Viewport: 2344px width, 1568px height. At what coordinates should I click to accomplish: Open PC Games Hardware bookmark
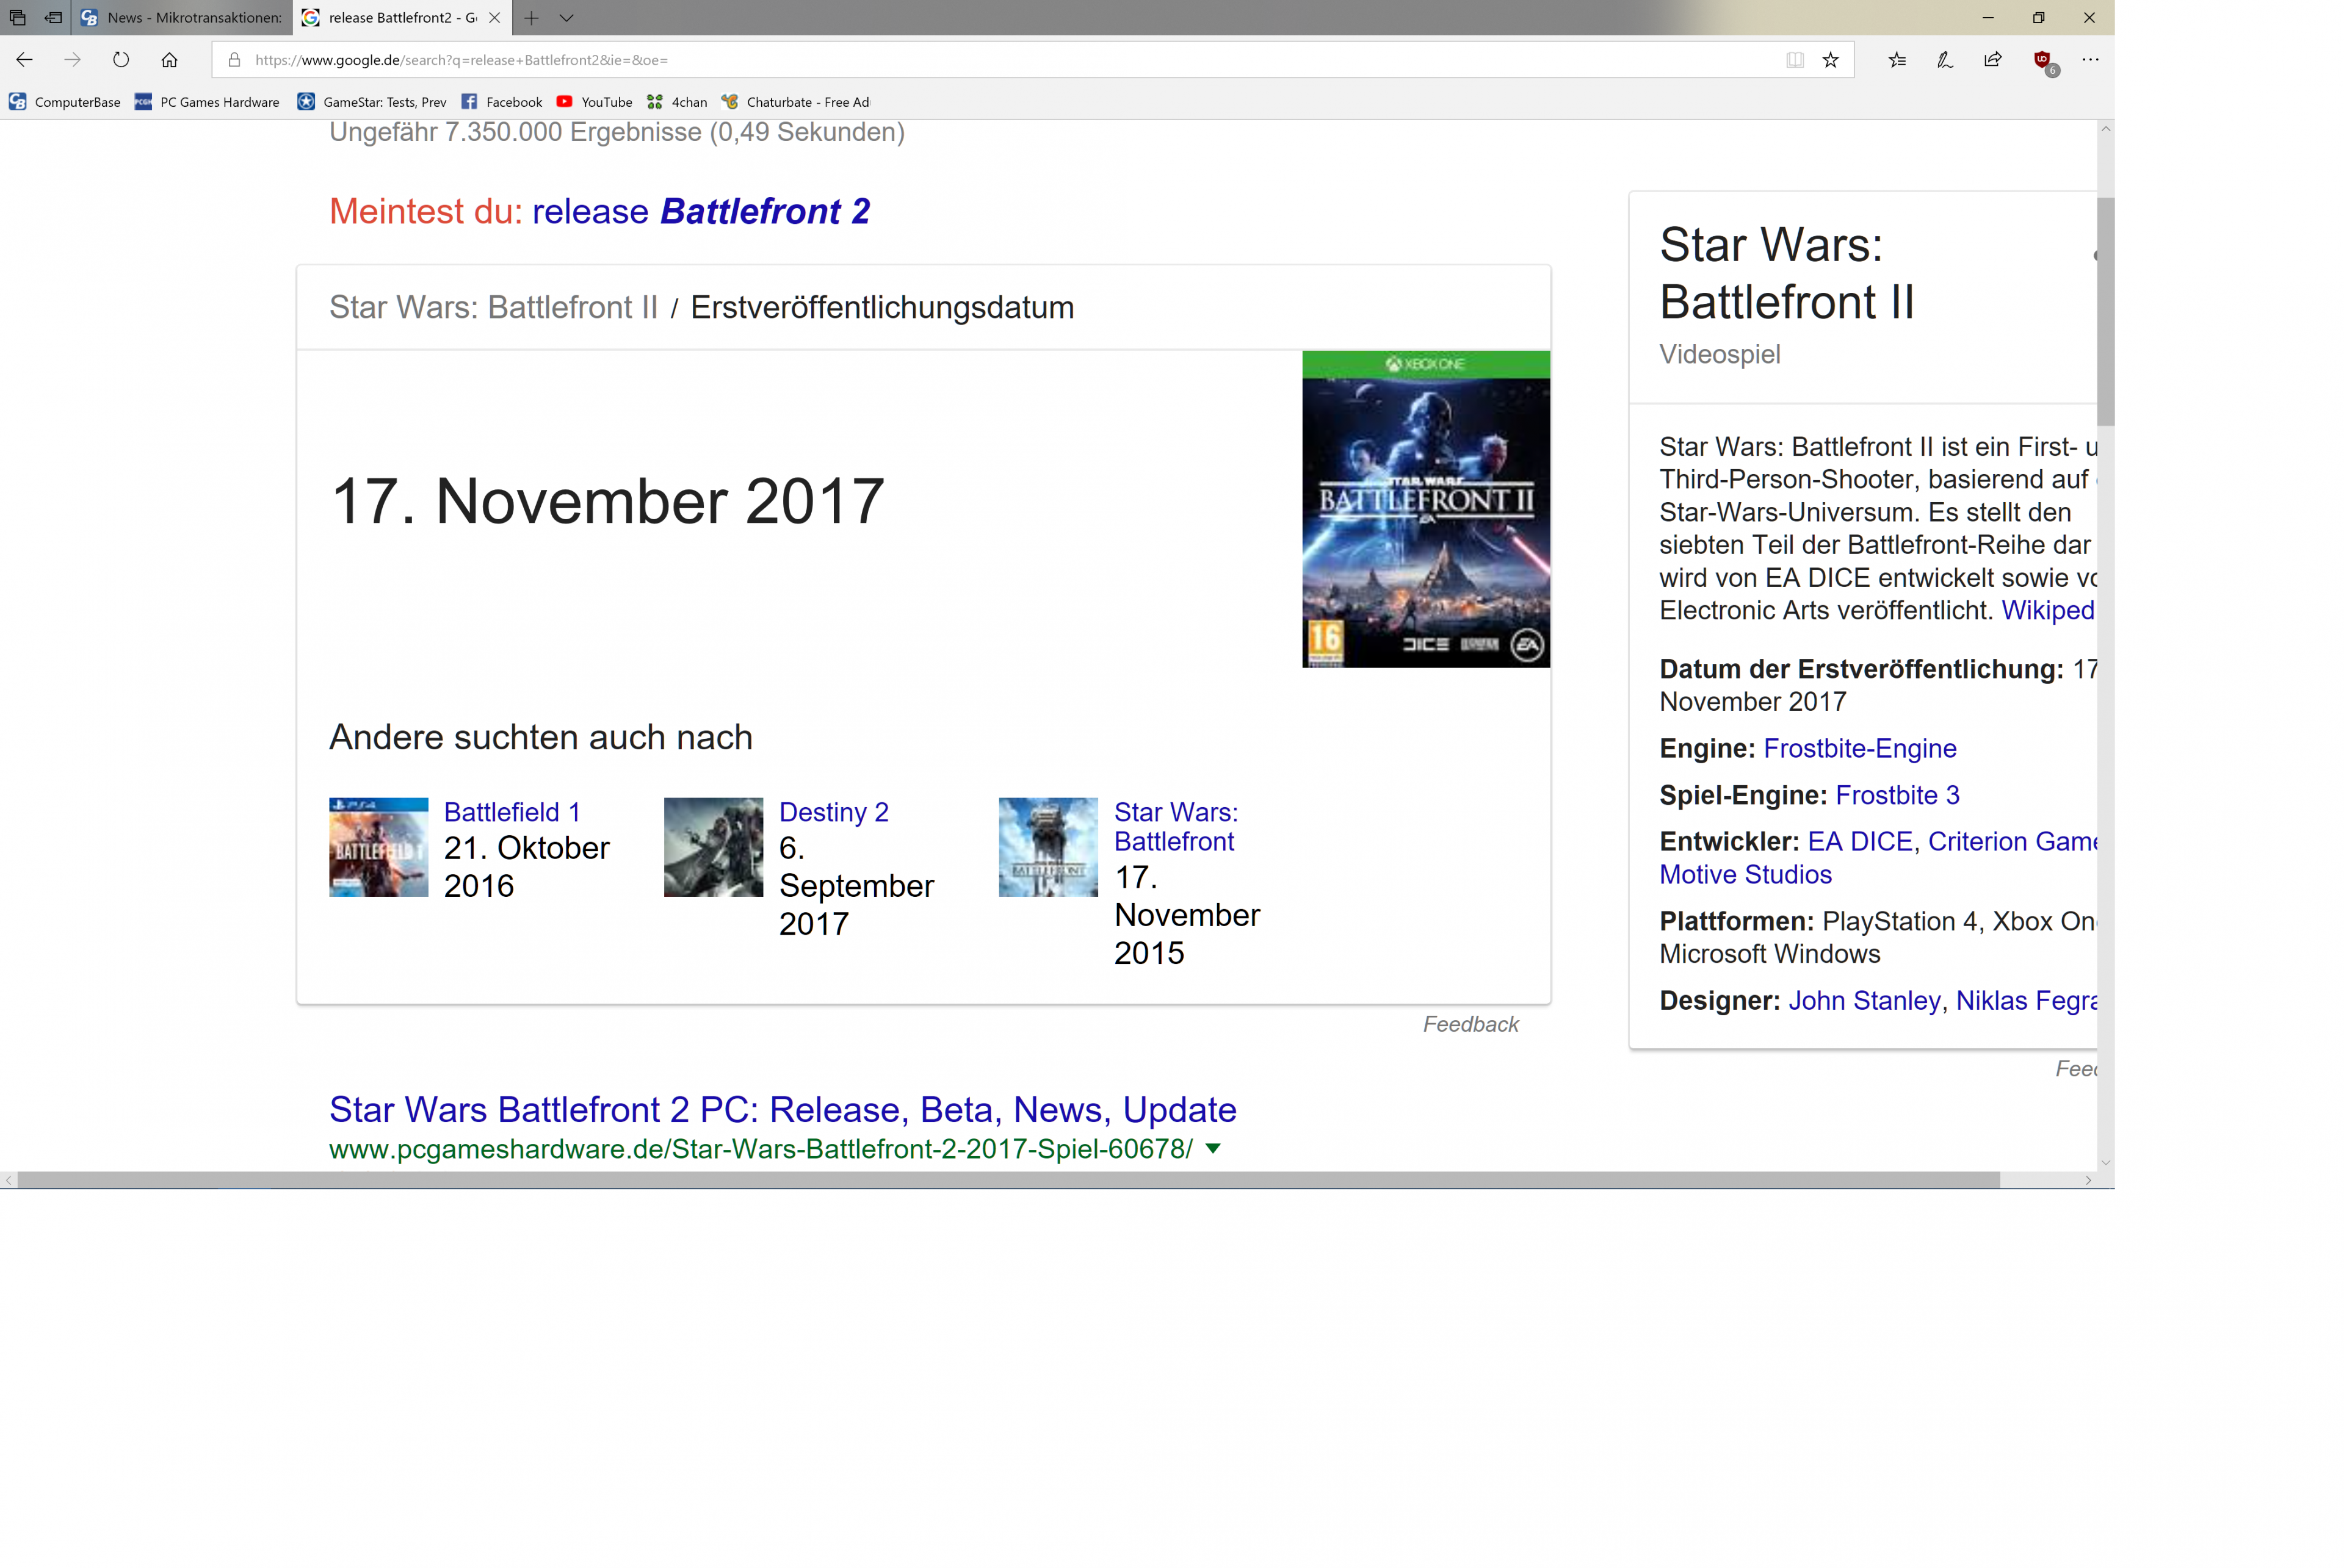coord(207,102)
